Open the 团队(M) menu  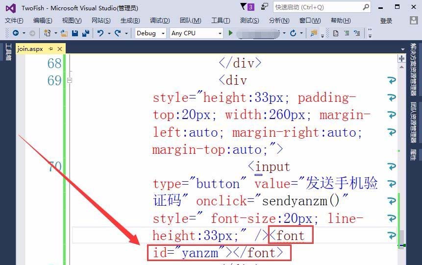pos(190,21)
